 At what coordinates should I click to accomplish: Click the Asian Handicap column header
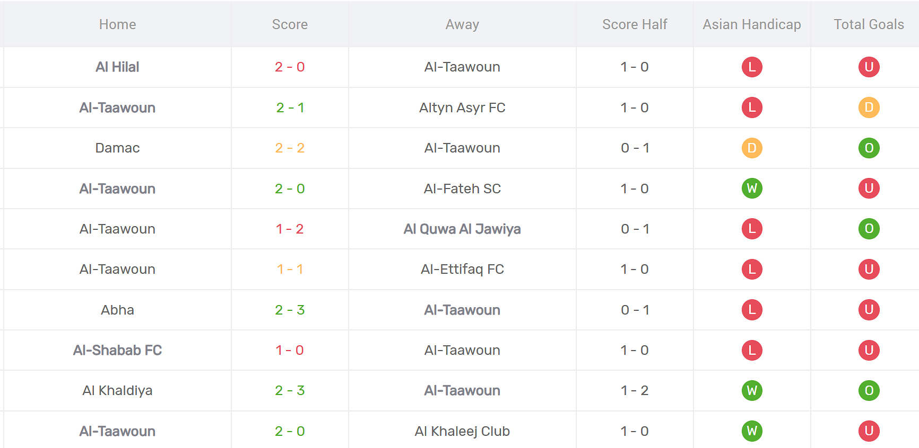coord(752,24)
